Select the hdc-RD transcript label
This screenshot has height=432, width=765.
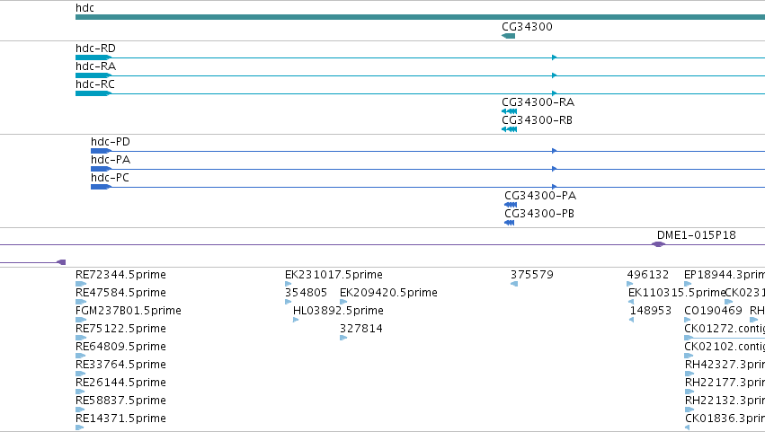[x=95, y=48]
